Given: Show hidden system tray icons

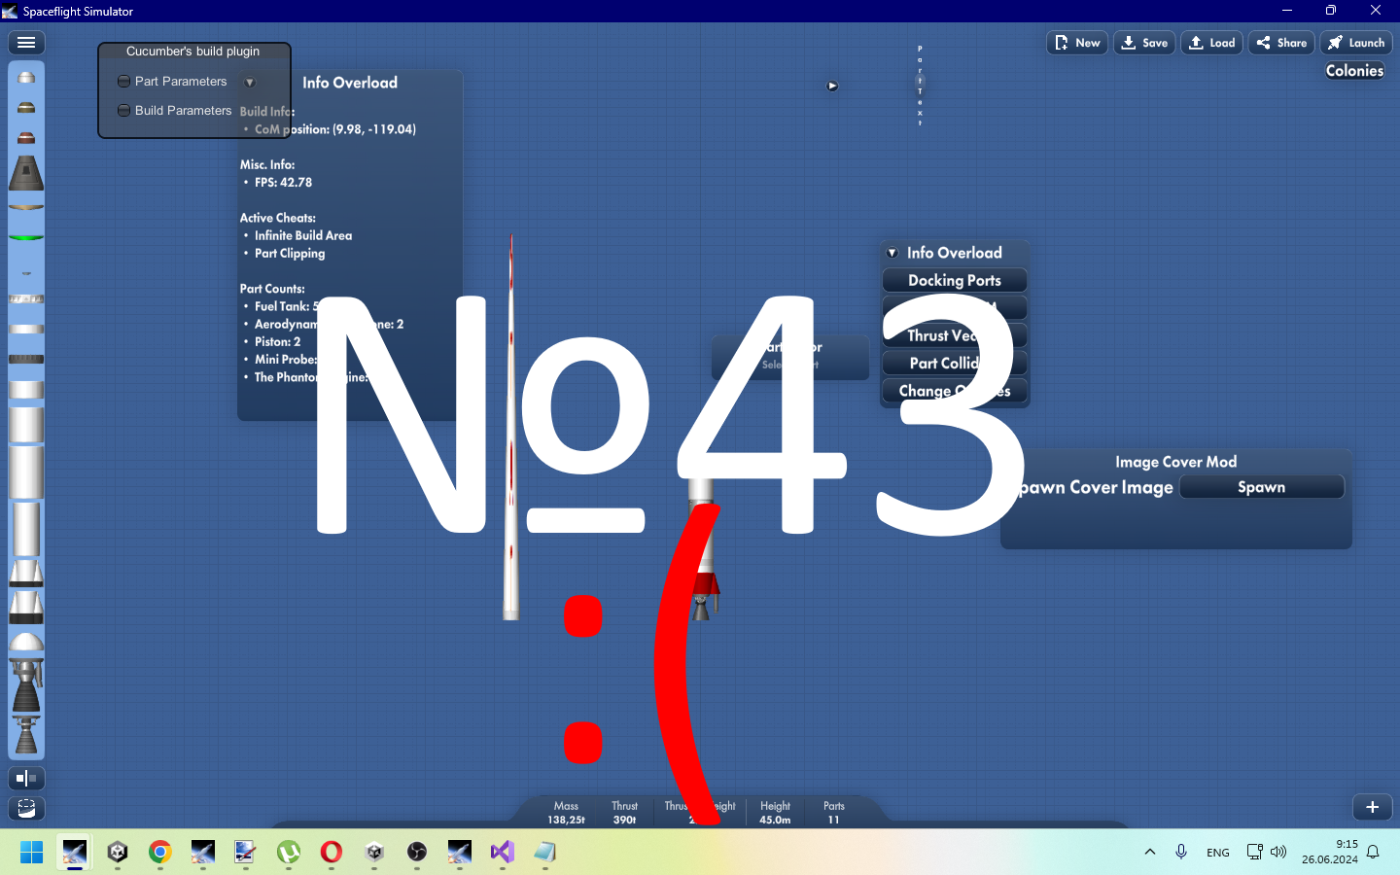Looking at the screenshot, I should (x=1150, y=852).
